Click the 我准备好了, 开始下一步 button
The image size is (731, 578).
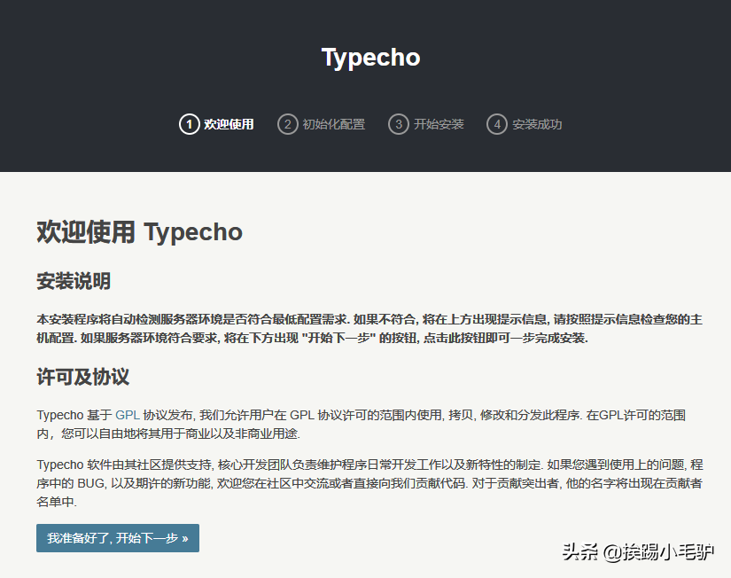coord(118,538)
